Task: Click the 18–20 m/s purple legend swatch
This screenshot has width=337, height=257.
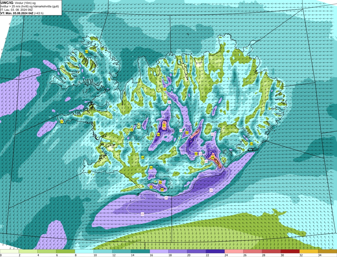Action: (178, 251)
